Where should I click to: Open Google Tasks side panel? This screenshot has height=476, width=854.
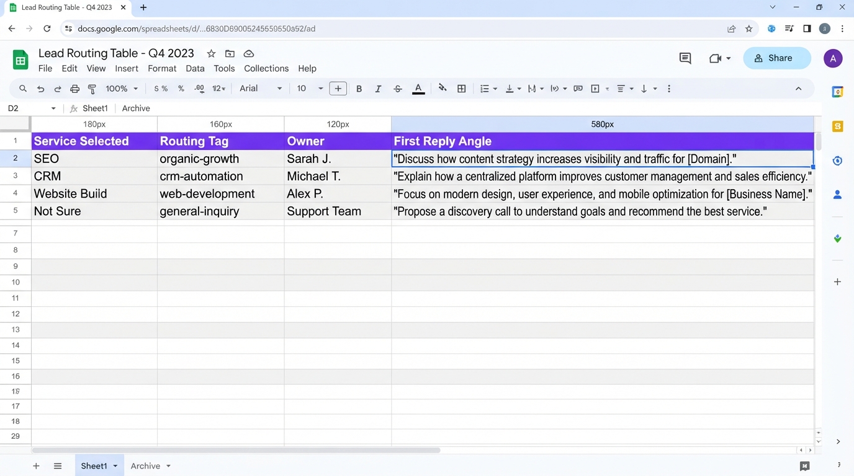coord(837,161)
